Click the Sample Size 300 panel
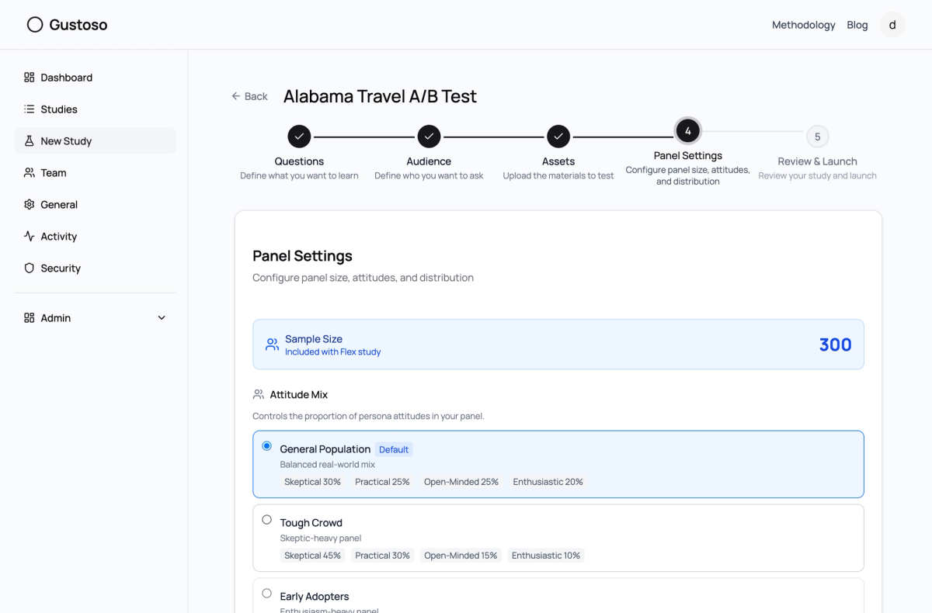 click(x=558, y=345)
